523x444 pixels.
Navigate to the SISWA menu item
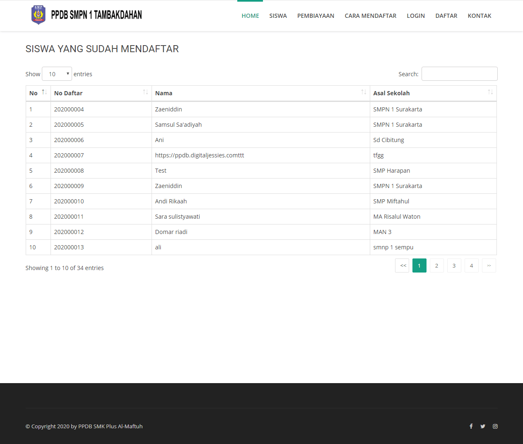[278, 16]
